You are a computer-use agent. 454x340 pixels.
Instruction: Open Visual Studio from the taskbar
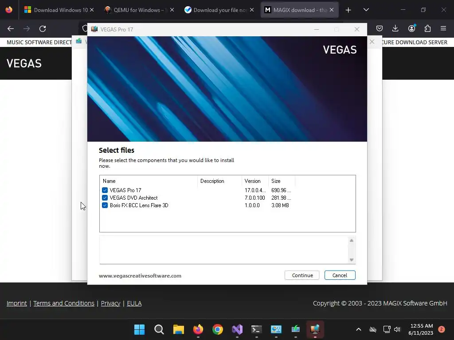(237, 329)
